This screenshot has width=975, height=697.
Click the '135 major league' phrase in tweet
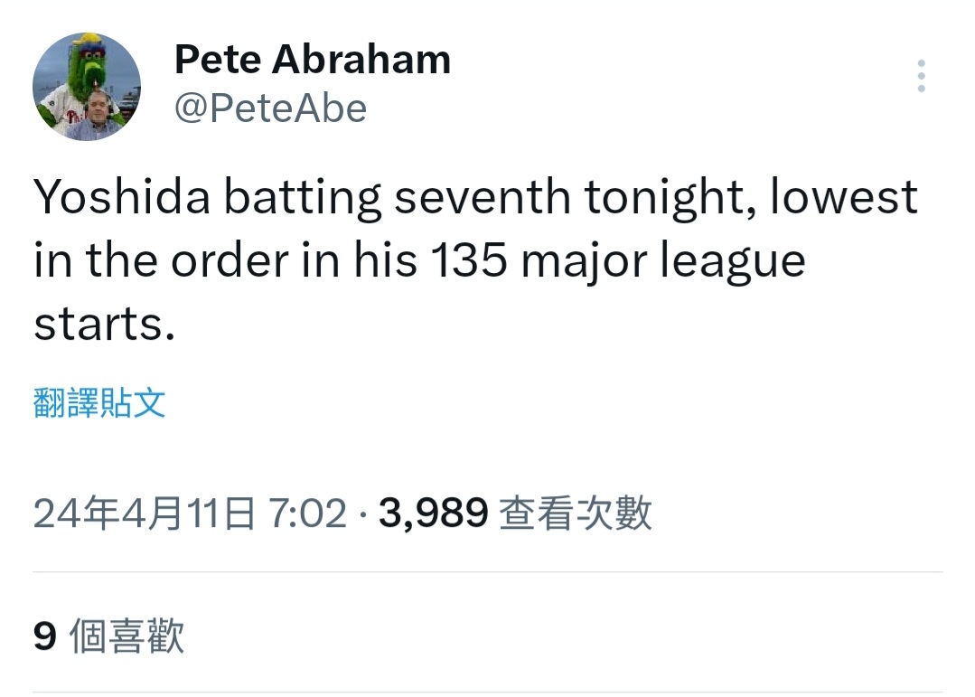[616, 262]
